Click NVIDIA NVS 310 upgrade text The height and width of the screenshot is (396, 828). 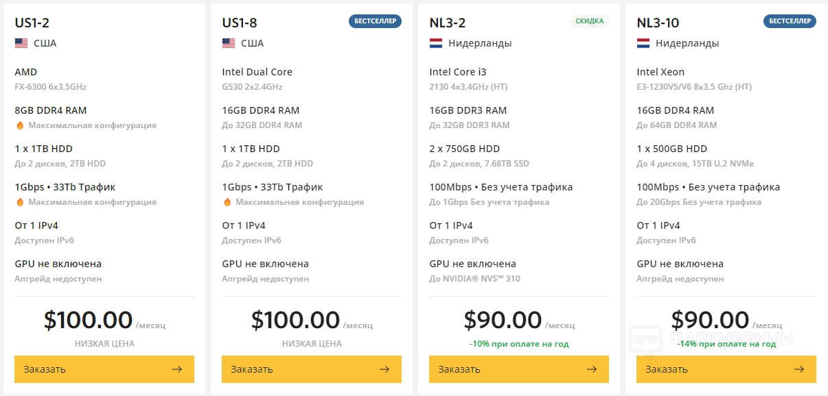(x=474, y=279)
